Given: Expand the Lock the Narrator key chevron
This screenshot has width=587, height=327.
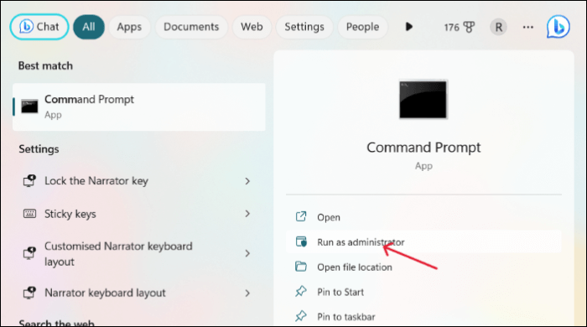Looking at the screenshot, I should tap(247, 181).
